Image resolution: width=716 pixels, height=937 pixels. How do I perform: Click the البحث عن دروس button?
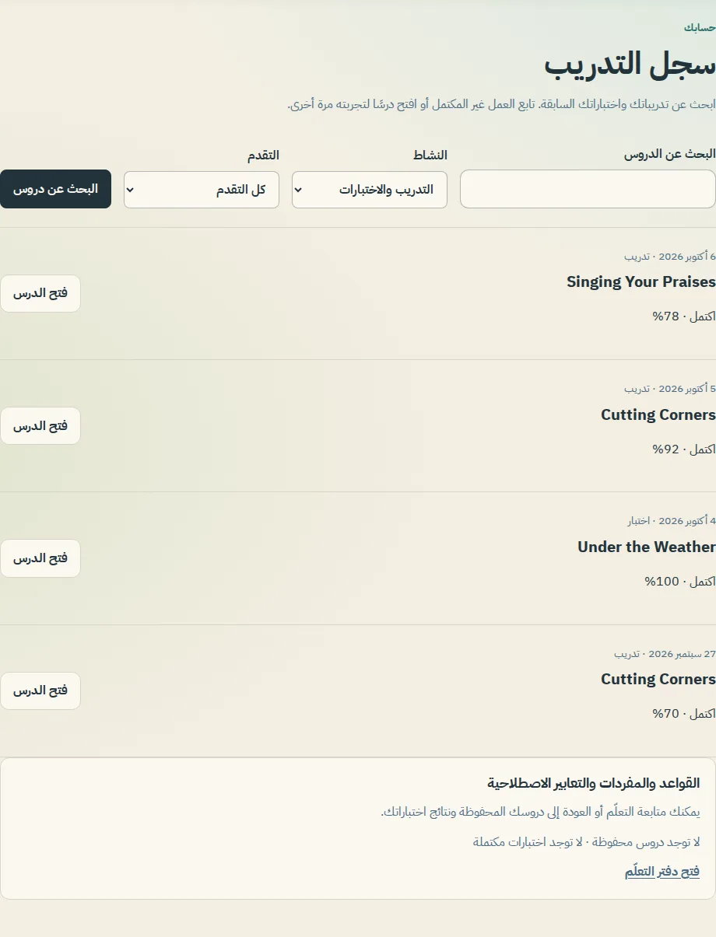pyautogui.click(x=55, y=189)
